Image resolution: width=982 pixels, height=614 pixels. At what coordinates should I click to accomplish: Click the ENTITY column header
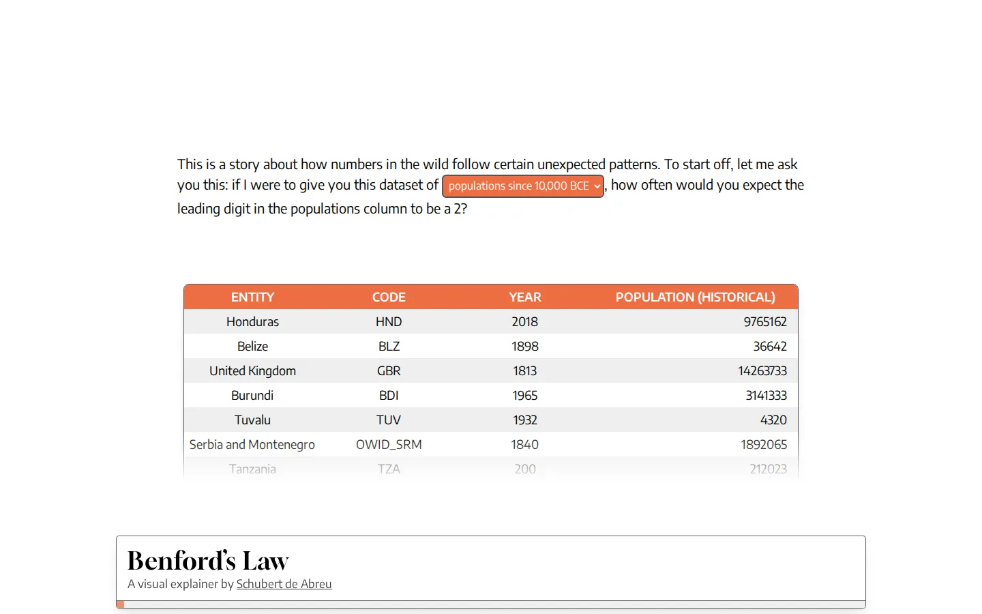(x=252, y=297)
